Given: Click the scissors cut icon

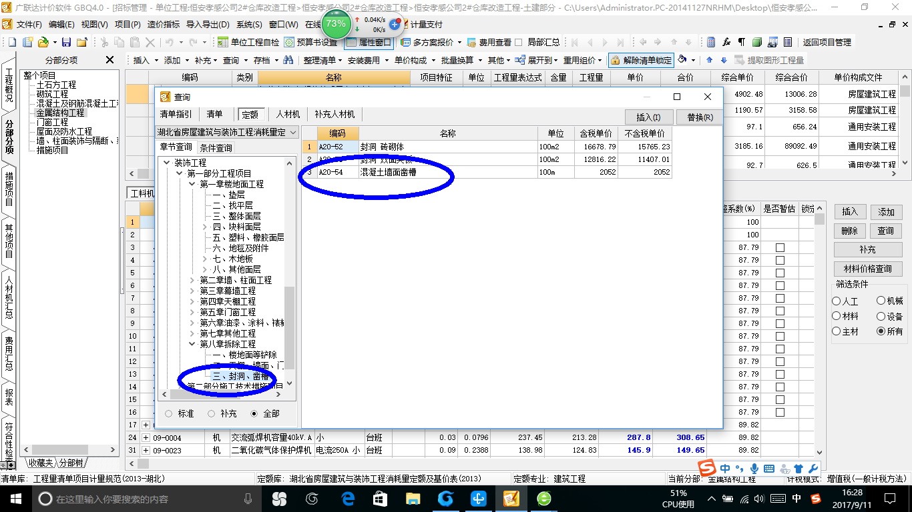Looking at the screenshot, I should 104,42.
